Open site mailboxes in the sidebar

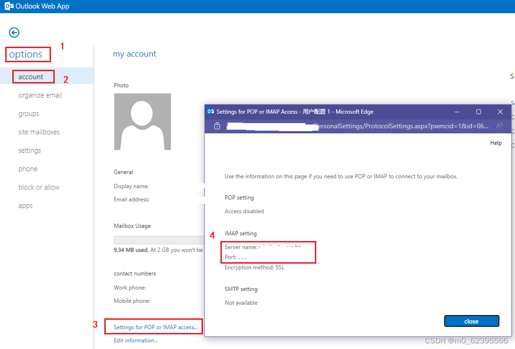coord(39,132)
